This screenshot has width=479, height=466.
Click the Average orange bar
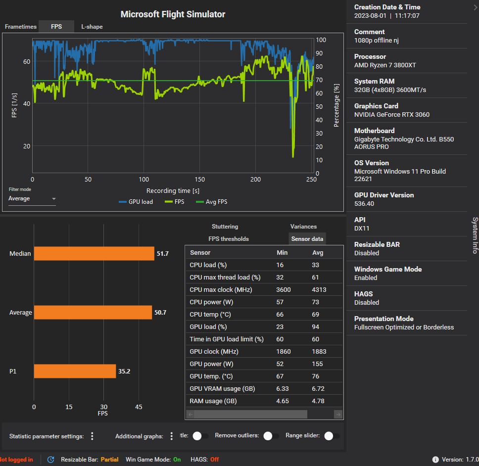coord(93,312)
